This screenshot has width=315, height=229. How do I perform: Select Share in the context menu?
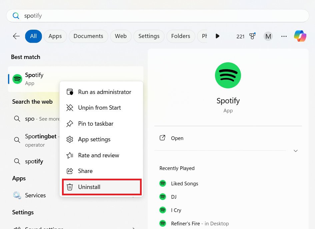point(101,171)
